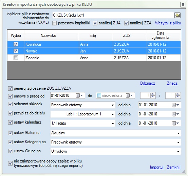Expand date picker arrow of ustaw kalendarz od dnia
This screenshot has width=188, height=176.
[178, 123]
